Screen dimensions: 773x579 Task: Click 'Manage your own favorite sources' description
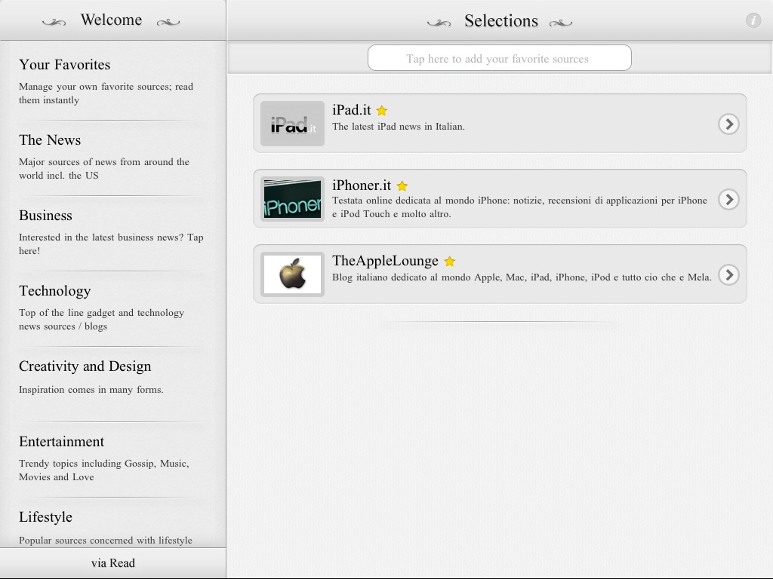click(x=106, y=93)
